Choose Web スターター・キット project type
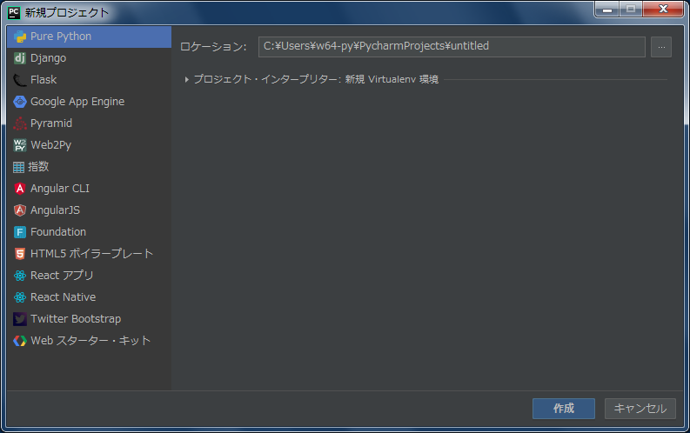Viewport: 690px width, 433px height. (x=89, y=341)
